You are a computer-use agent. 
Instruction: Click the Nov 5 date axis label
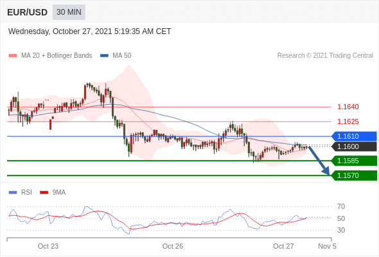click(x=327, y=246)
